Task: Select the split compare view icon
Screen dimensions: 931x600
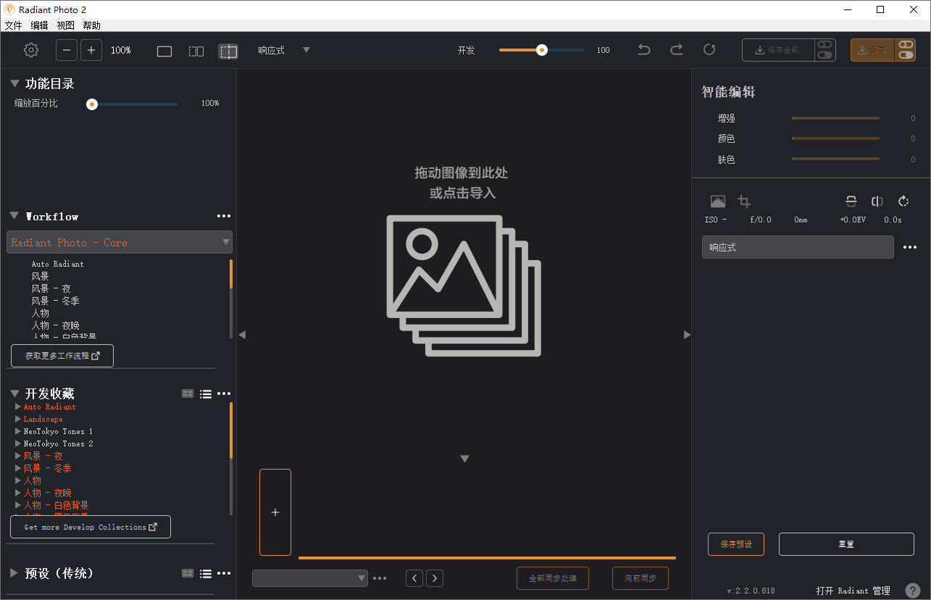Action: [228, 51]
